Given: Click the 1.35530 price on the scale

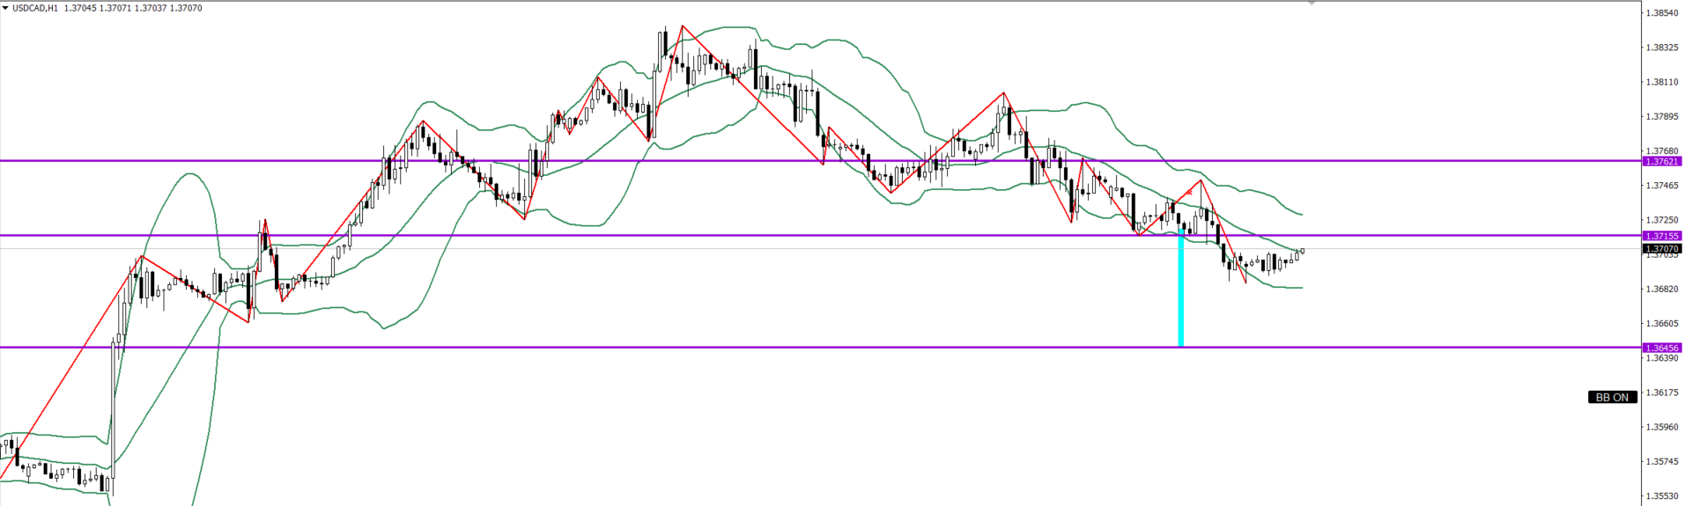Looking at the screenshot, I should [1661, 496].
